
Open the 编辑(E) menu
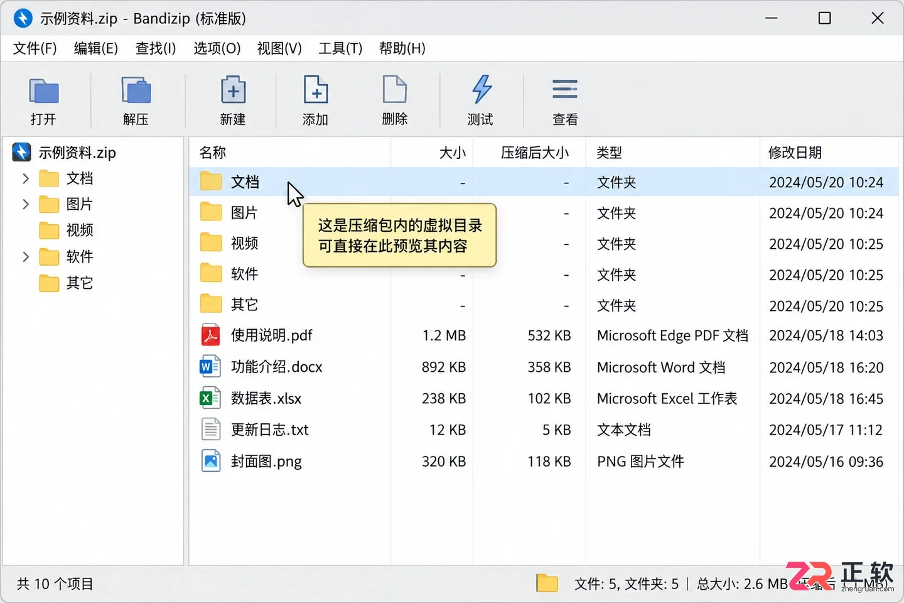coord(96,48)
